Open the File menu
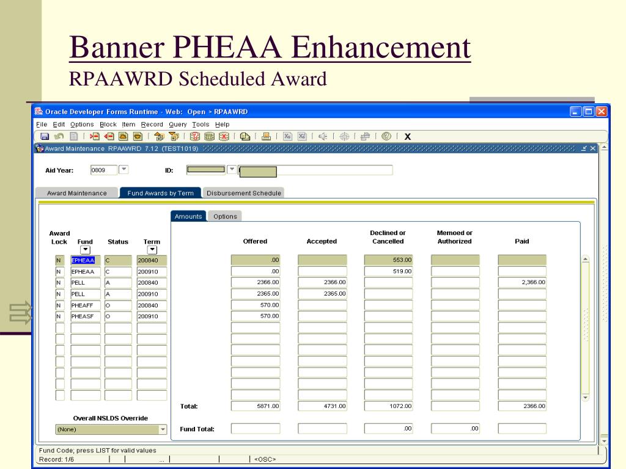Image resolution: width=626 pixels, height=469 pixels. click(42, 125)
